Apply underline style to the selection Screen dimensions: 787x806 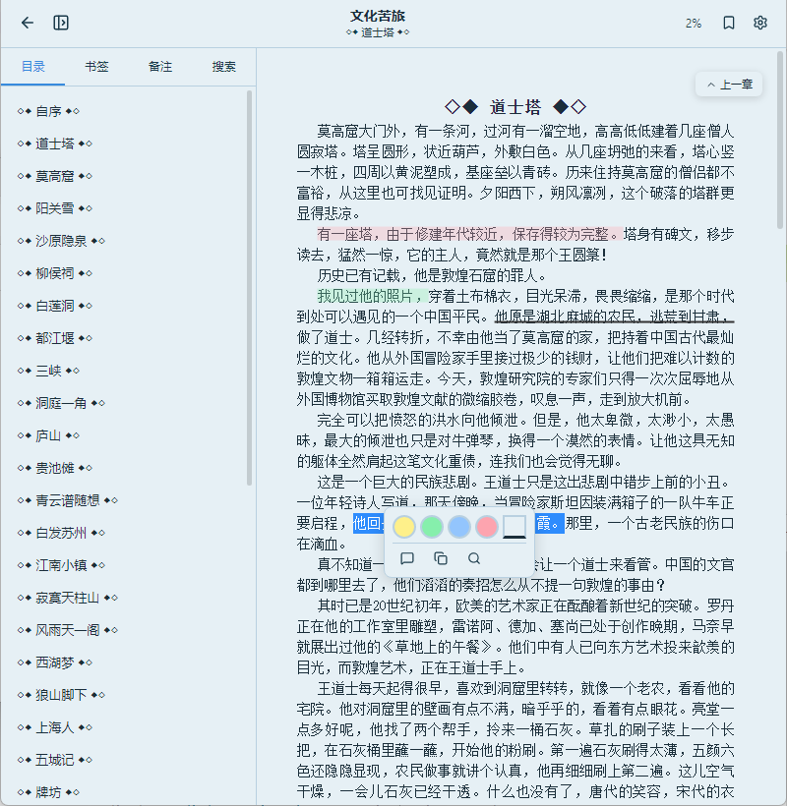coord(515,527)
